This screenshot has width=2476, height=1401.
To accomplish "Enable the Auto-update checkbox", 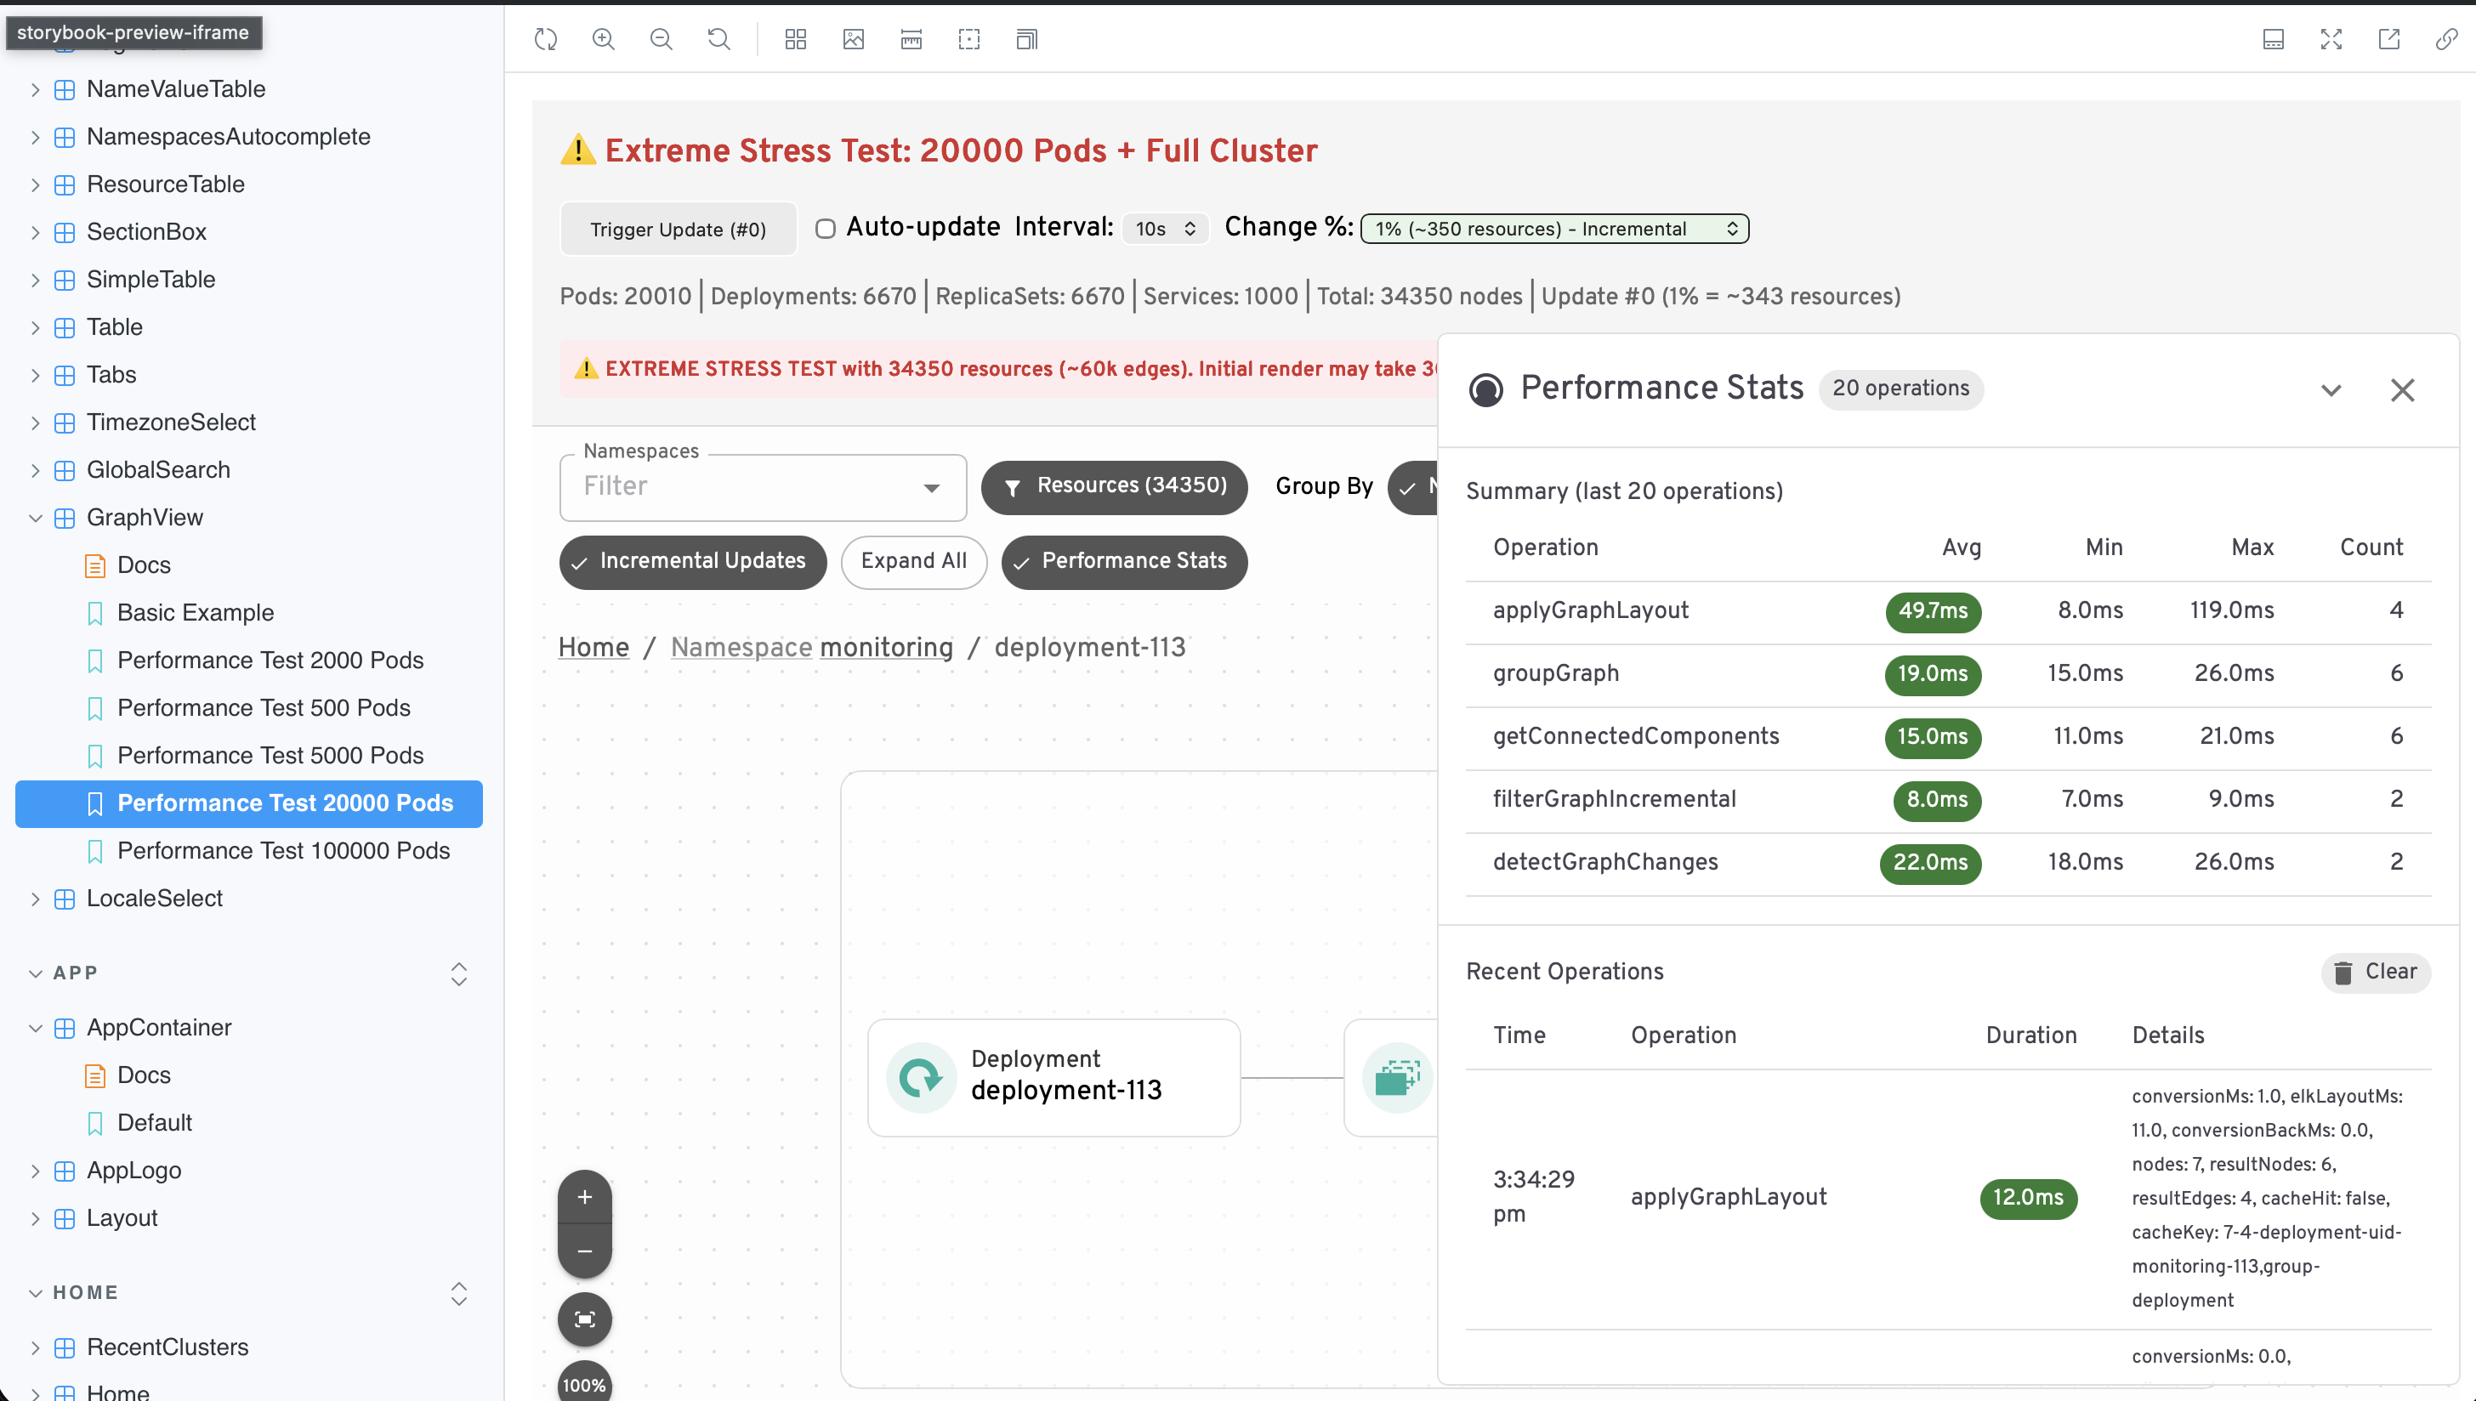I will [x=825, y=229].
